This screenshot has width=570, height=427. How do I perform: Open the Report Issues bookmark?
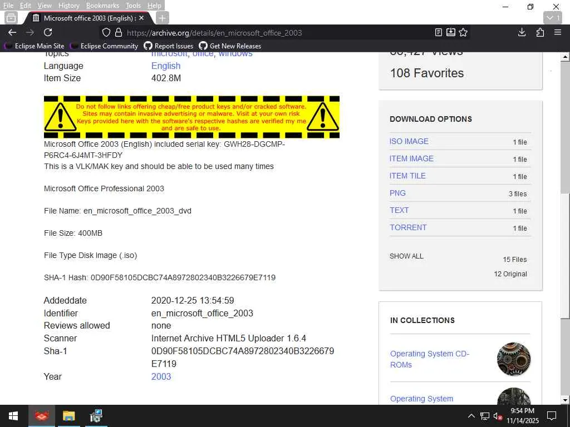click(169, 46)
